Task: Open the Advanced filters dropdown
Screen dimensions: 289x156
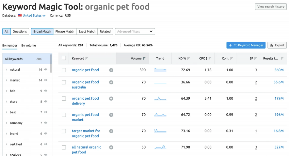Action: [x=135, y=32]
